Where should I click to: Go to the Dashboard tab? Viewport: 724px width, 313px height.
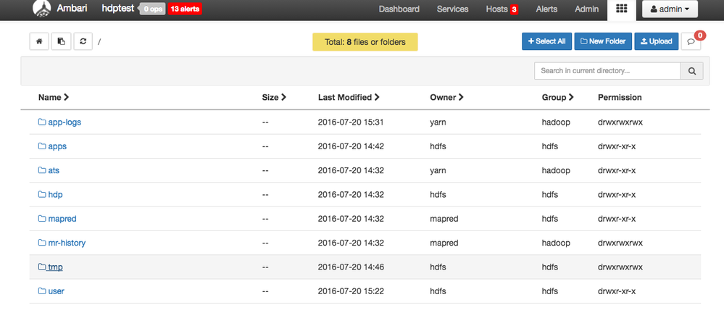[399, 9]
